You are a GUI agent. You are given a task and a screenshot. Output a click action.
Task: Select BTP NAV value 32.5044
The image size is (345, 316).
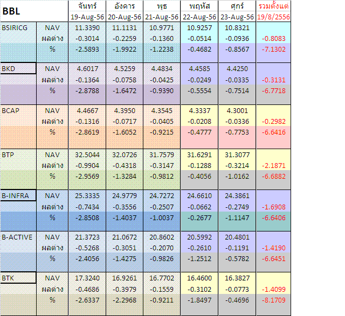[87, 155]
